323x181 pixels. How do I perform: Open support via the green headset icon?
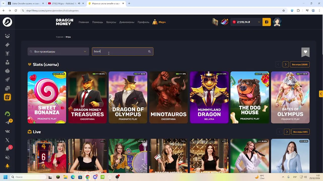(x=7, y=114)
